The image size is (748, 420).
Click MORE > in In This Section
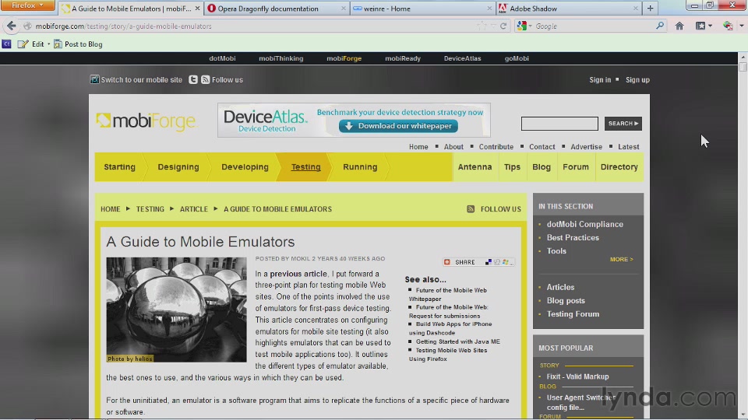pos(621,260)
